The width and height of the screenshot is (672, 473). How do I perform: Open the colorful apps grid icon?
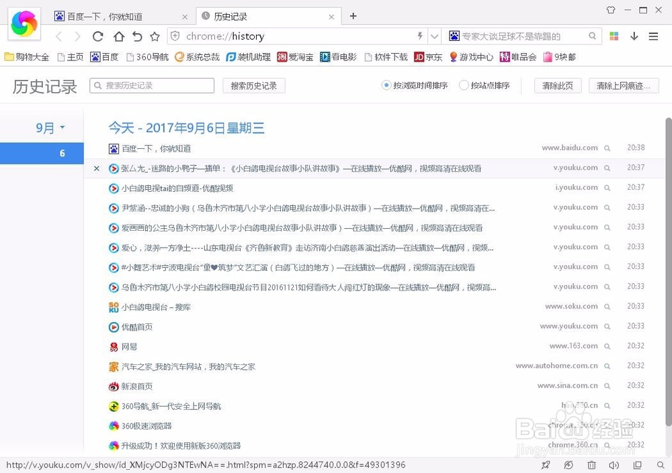(x=614, y=36)
